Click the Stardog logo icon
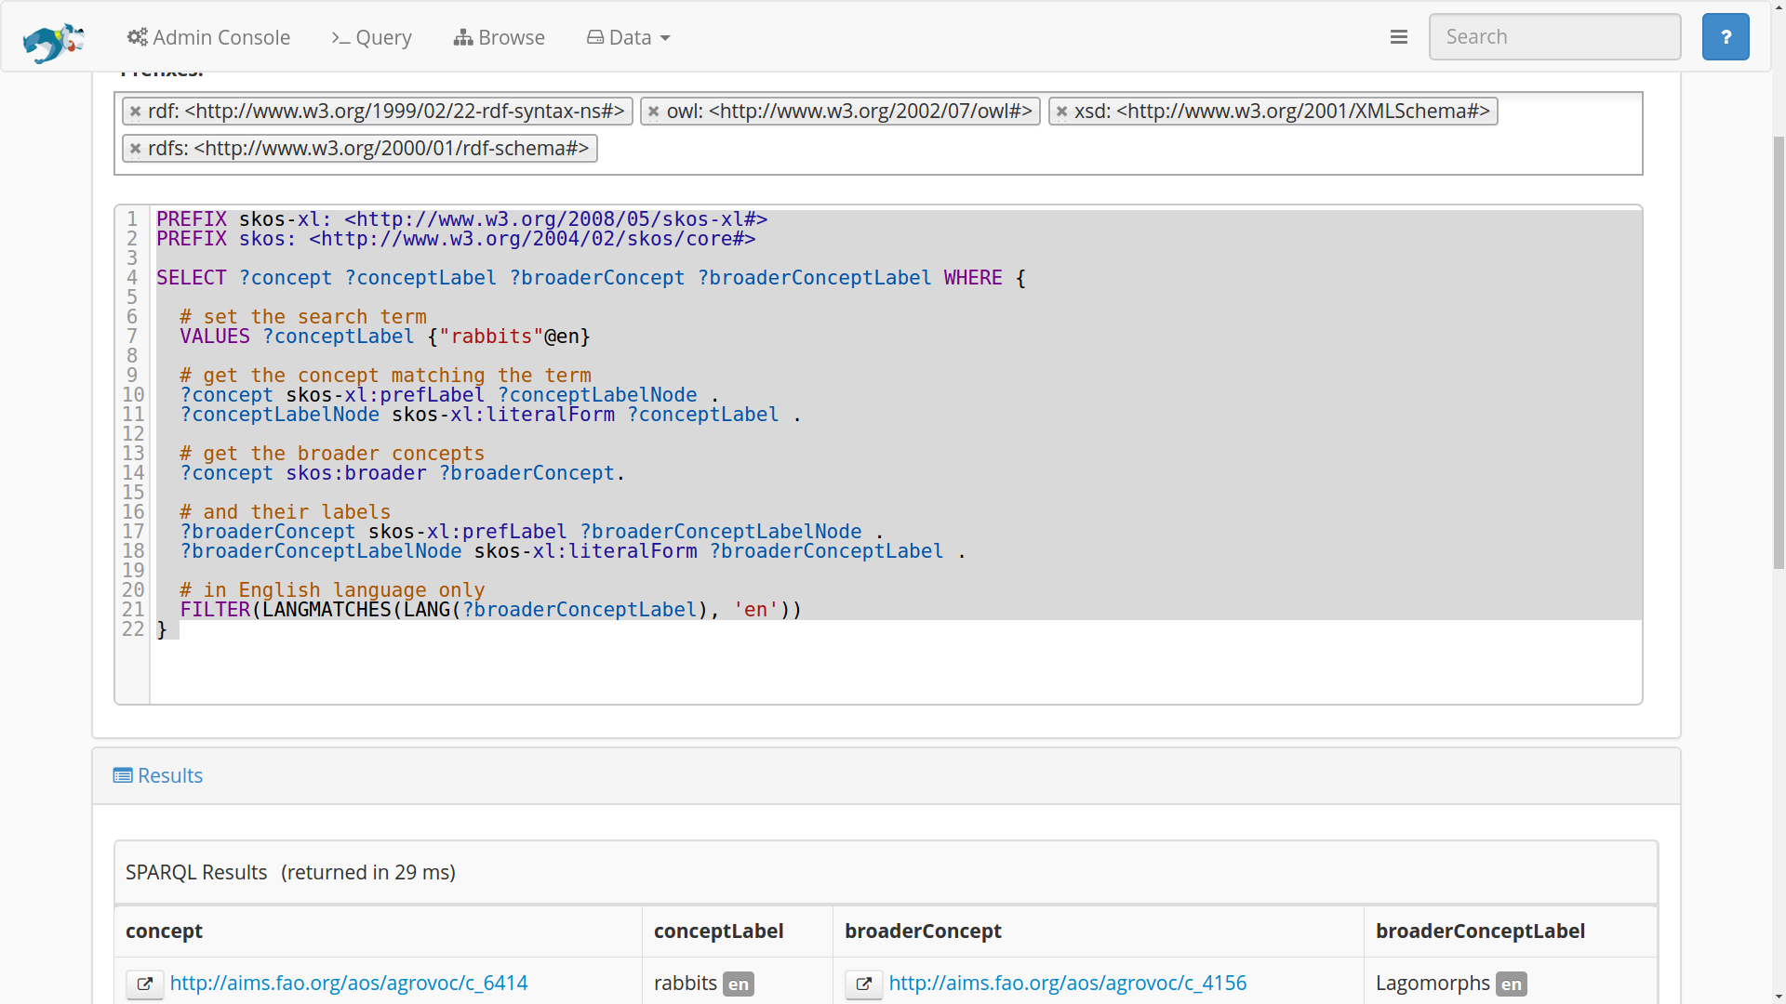 pos(53,40)
